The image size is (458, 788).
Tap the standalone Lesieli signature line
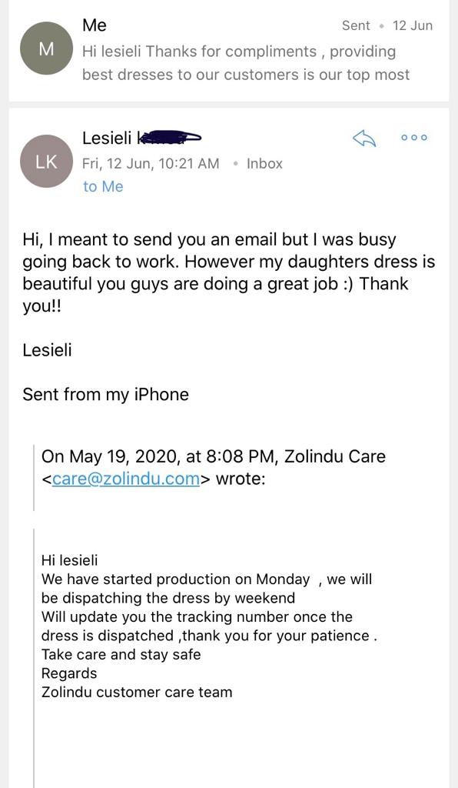47,349
